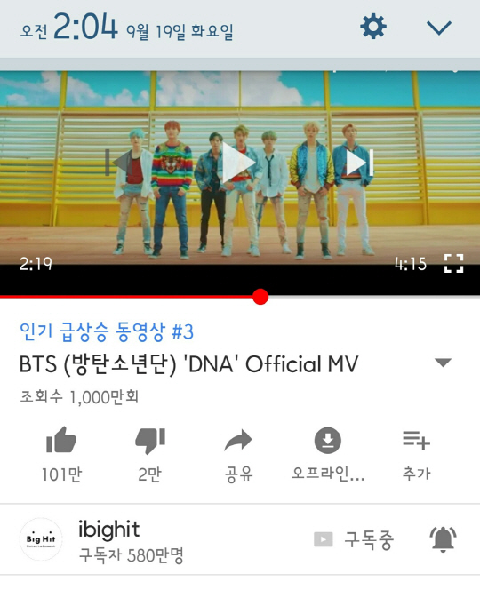The height and width of the screenshot is (598, 480).
Task: Expand the video description arrow
Action: [443, 363]
